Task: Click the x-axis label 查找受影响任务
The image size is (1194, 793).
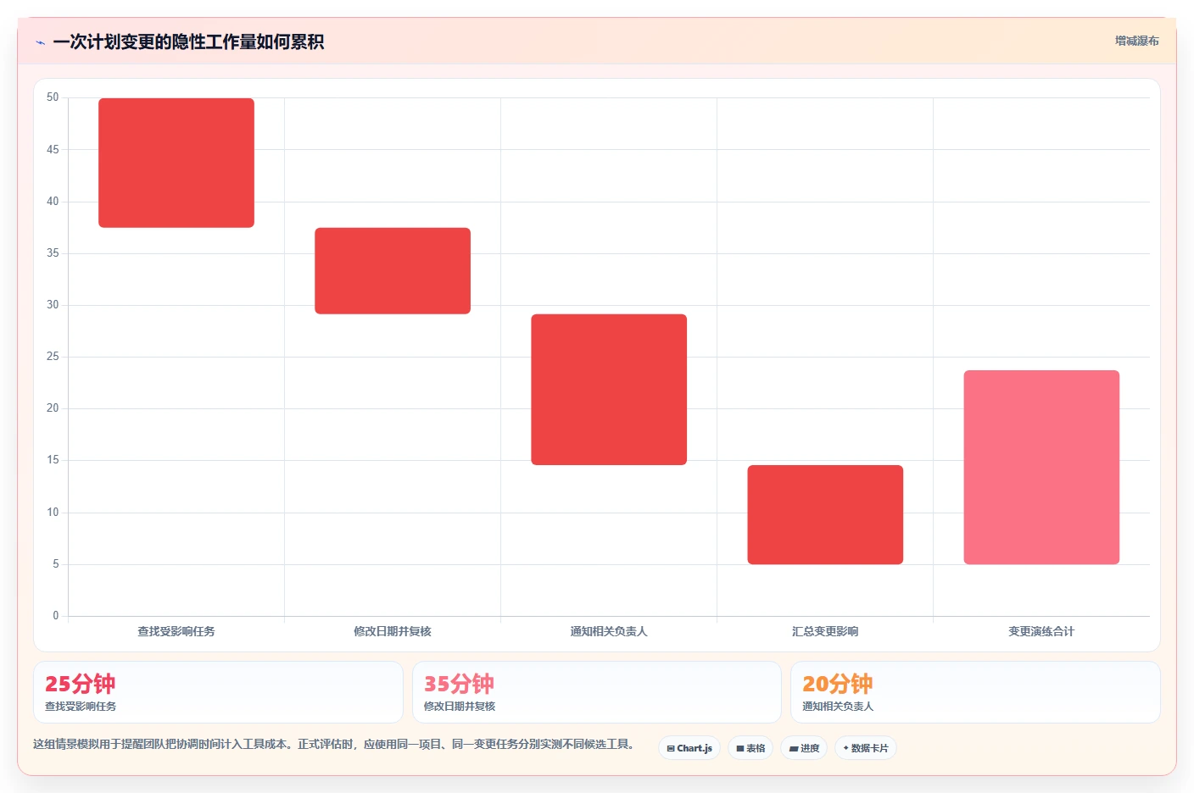Action: coord(176,631)
